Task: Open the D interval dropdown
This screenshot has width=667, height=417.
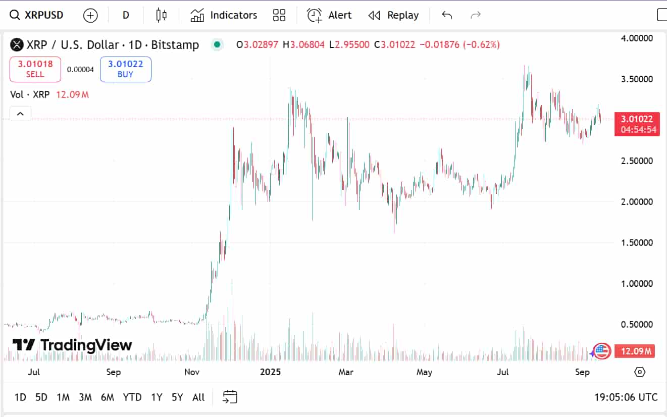Action: pos(126,15)
